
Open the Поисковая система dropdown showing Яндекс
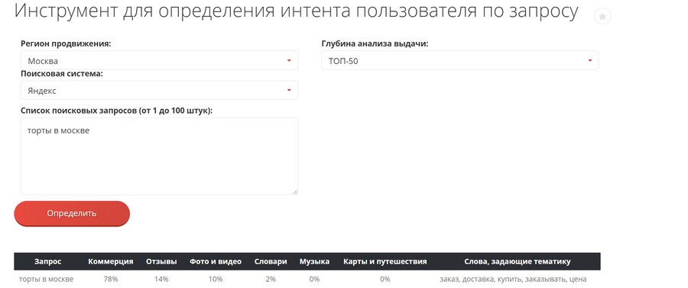pos(159,91)
